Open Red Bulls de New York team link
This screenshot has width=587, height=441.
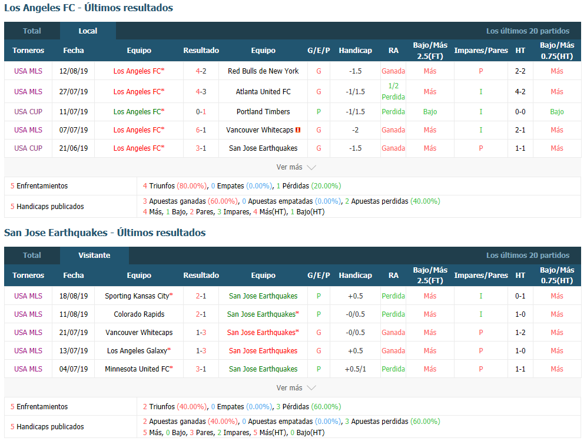point(263,71)
